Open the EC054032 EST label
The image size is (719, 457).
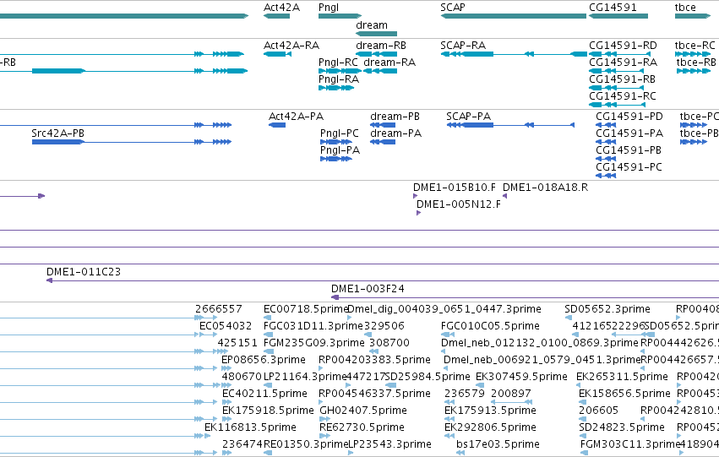point(226,326)
